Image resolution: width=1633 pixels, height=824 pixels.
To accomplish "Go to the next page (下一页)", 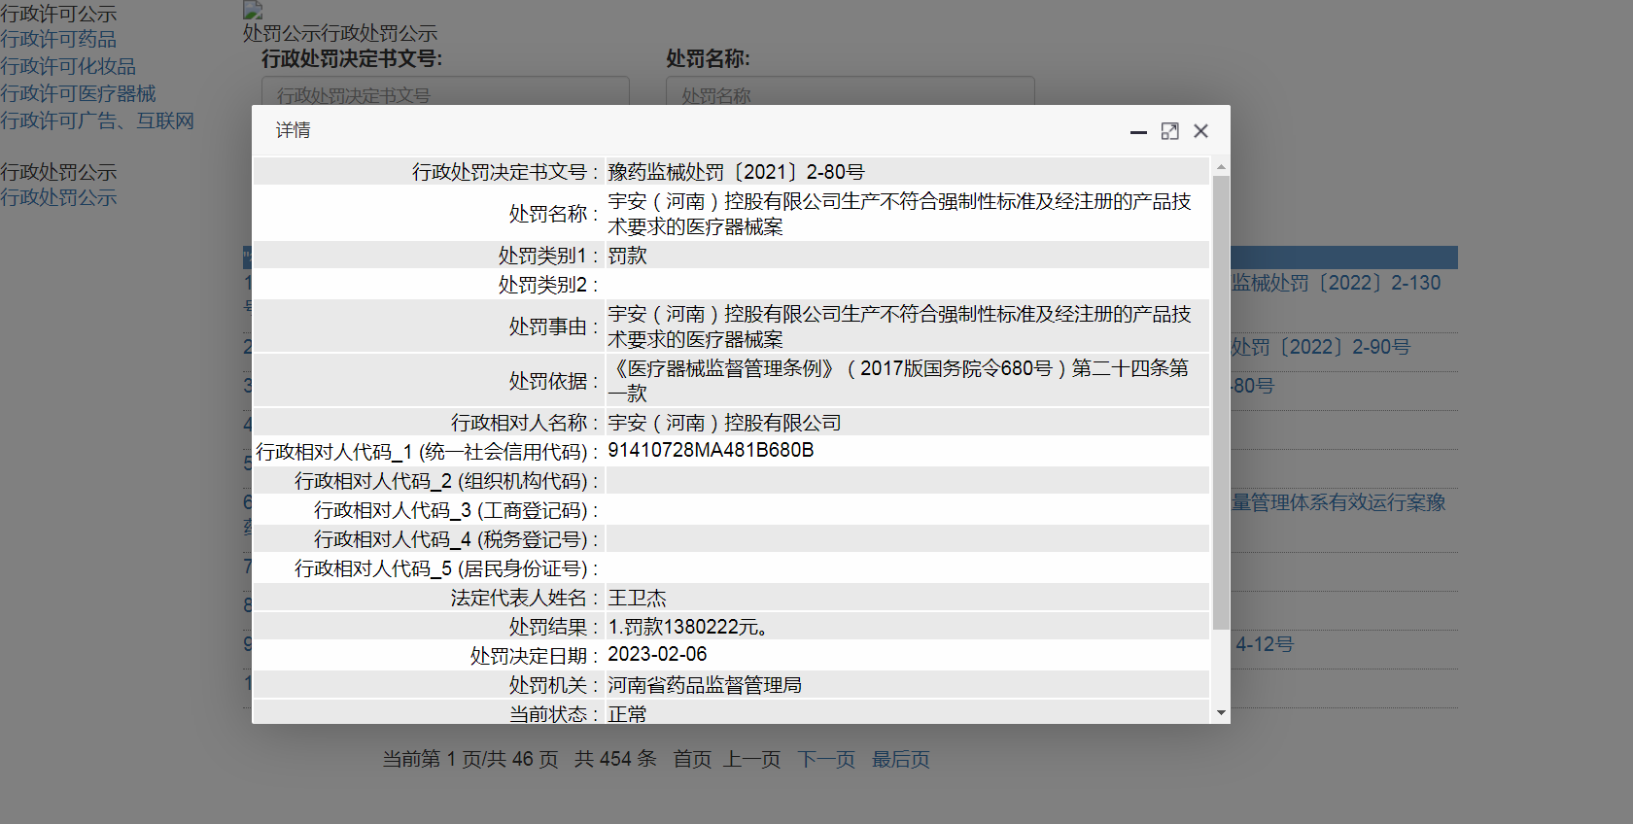I will click(826, 760).
